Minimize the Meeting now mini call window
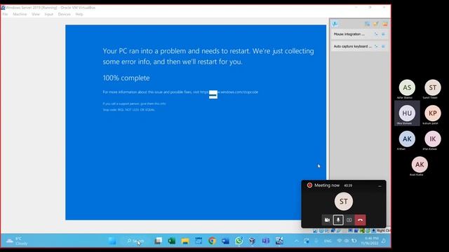This screenshot has width=449, height=252. (x=380, y=185)
